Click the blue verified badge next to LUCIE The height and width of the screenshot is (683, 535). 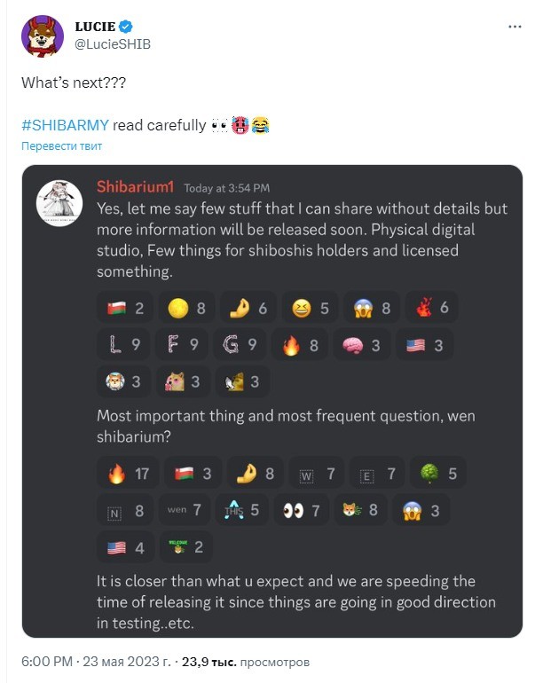point(126,27)
